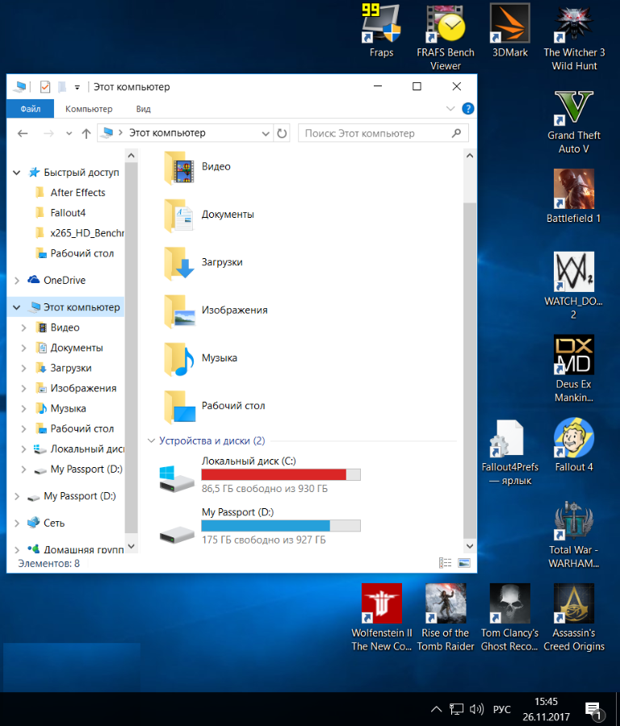This screenshot has height=726, width=620.
Task: Select Wolfenstein II The New Colossus icon
Action: click(381, 618)
